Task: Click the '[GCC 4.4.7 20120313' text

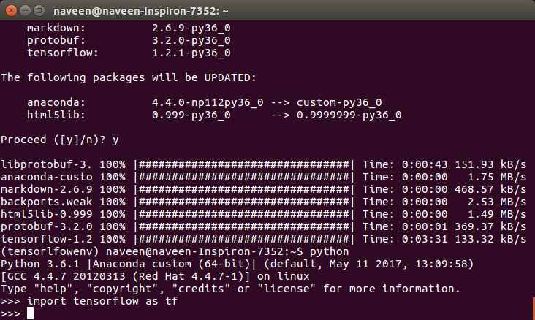Action: 63,276
